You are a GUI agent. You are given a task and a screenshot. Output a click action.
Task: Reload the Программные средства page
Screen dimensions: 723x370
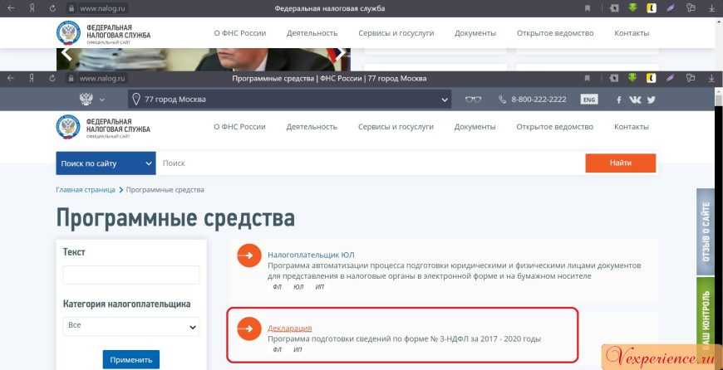click(x=52, y=78)
